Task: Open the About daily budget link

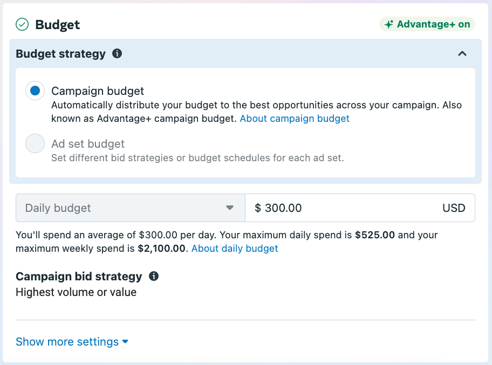Action: point(235,249)
